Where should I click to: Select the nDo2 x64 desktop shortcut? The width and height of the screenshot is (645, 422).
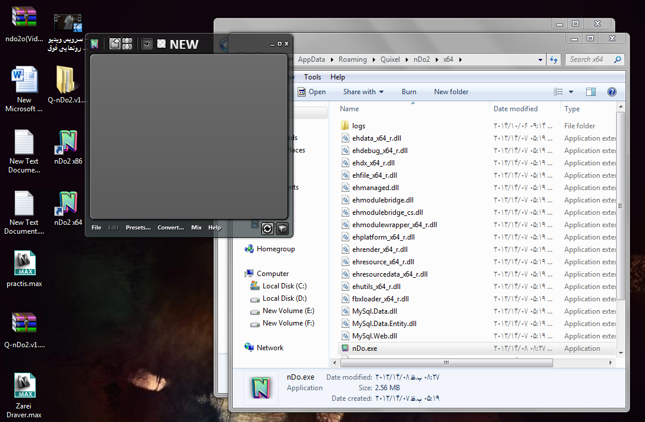[x=68, y=208]
